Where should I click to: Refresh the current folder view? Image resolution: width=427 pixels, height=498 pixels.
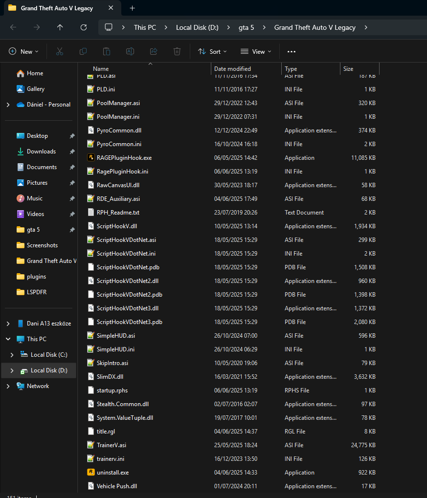84,27
